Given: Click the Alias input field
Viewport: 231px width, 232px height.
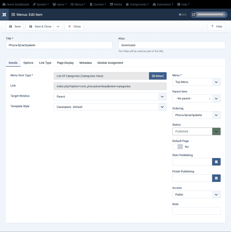Looking at the screenshot, I should pyautogui.click(x=172, y=45).
